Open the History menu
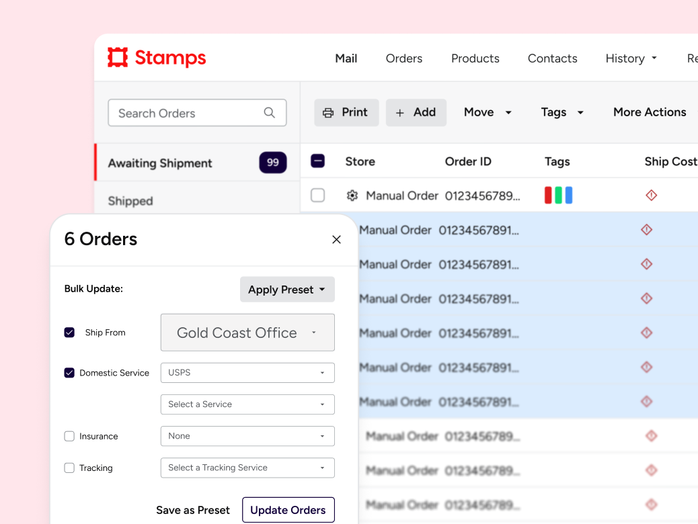The height and width of the screenshot is (524, 698). point(631,58)
